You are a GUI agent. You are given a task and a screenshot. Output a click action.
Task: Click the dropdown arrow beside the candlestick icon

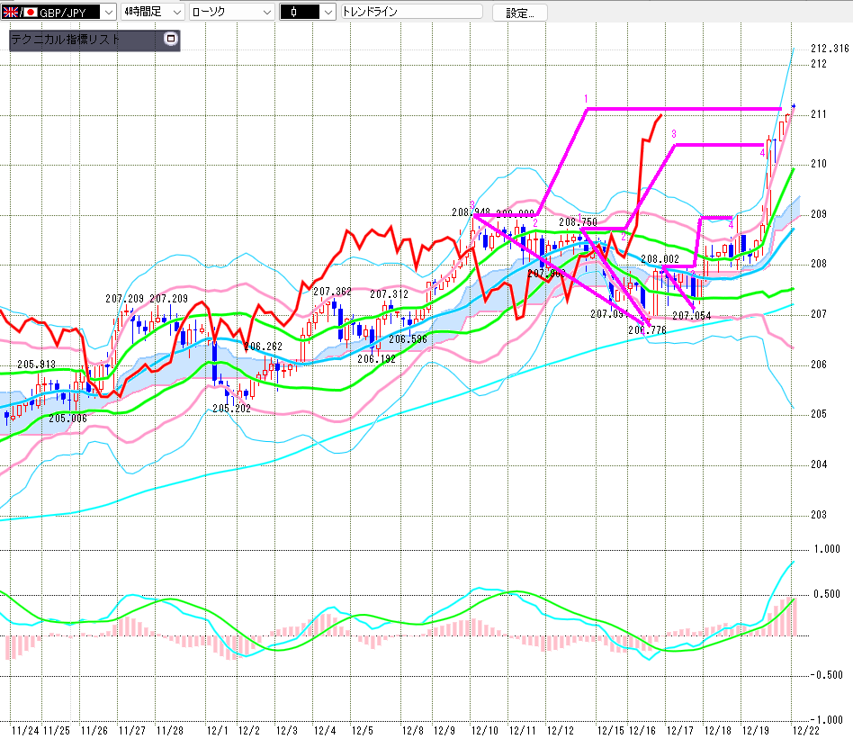point(328,12)
